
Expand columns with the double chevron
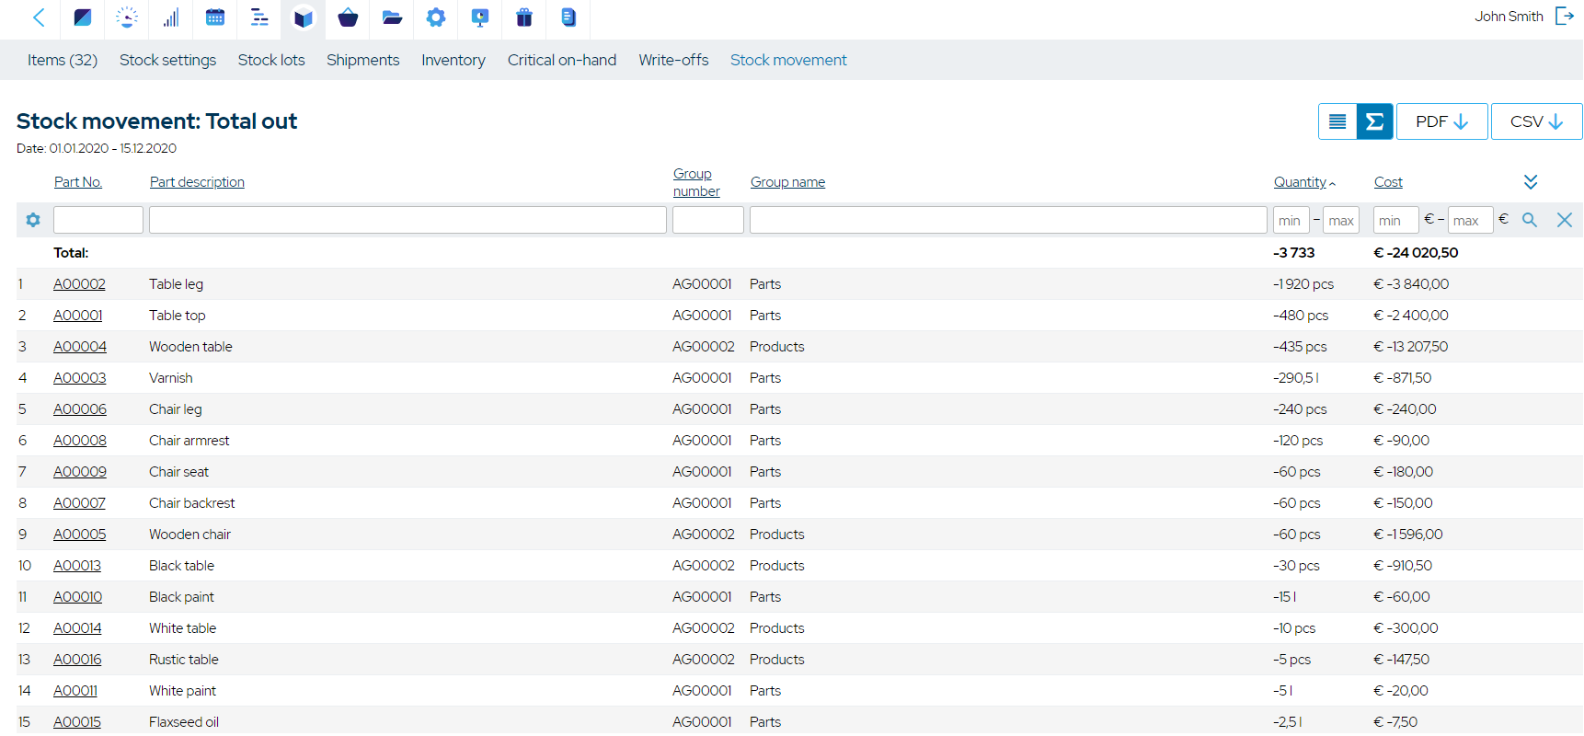[1531, 182]
